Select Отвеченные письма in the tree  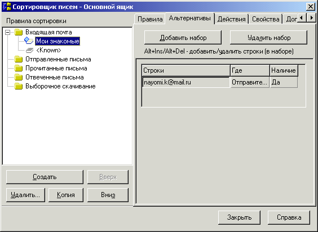point(55,77)
